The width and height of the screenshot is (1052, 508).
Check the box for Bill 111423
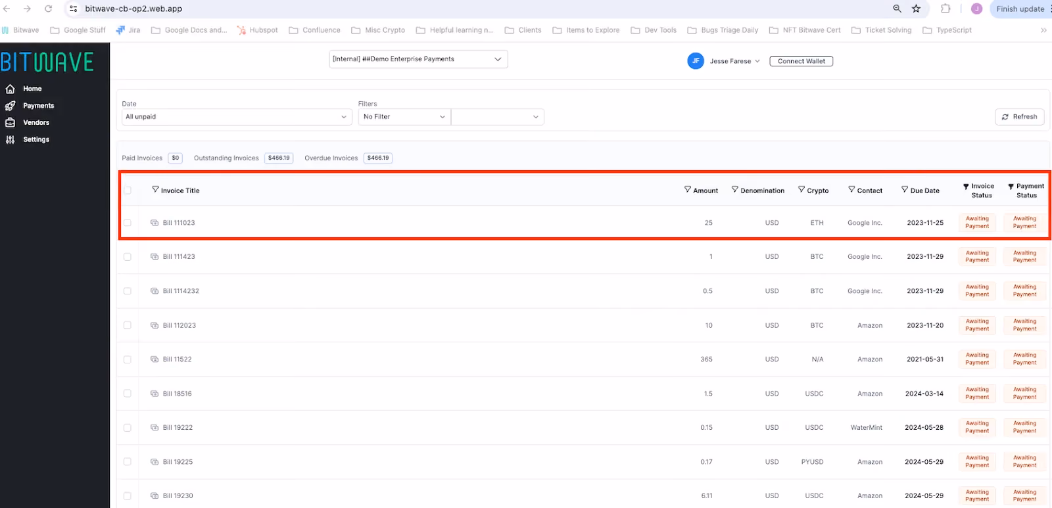pos(128,257)
